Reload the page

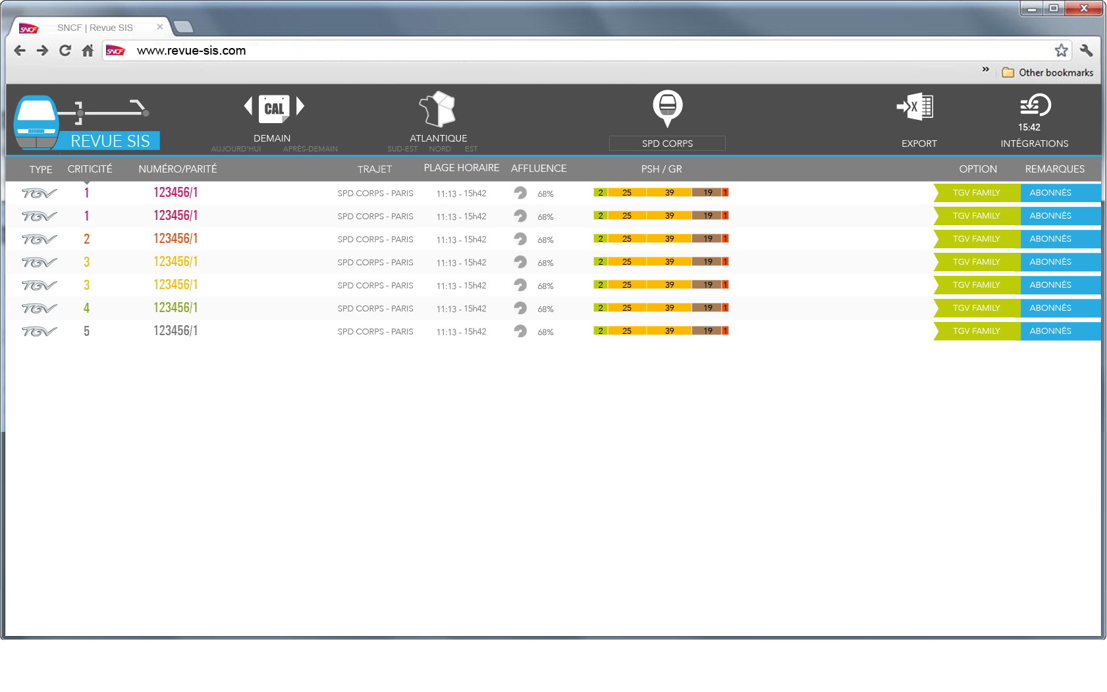pyautogui.click(x=65, y=51)
